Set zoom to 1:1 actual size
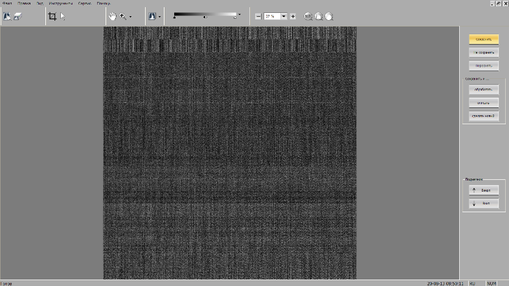The image size is (509, 286). pos(308,16)
